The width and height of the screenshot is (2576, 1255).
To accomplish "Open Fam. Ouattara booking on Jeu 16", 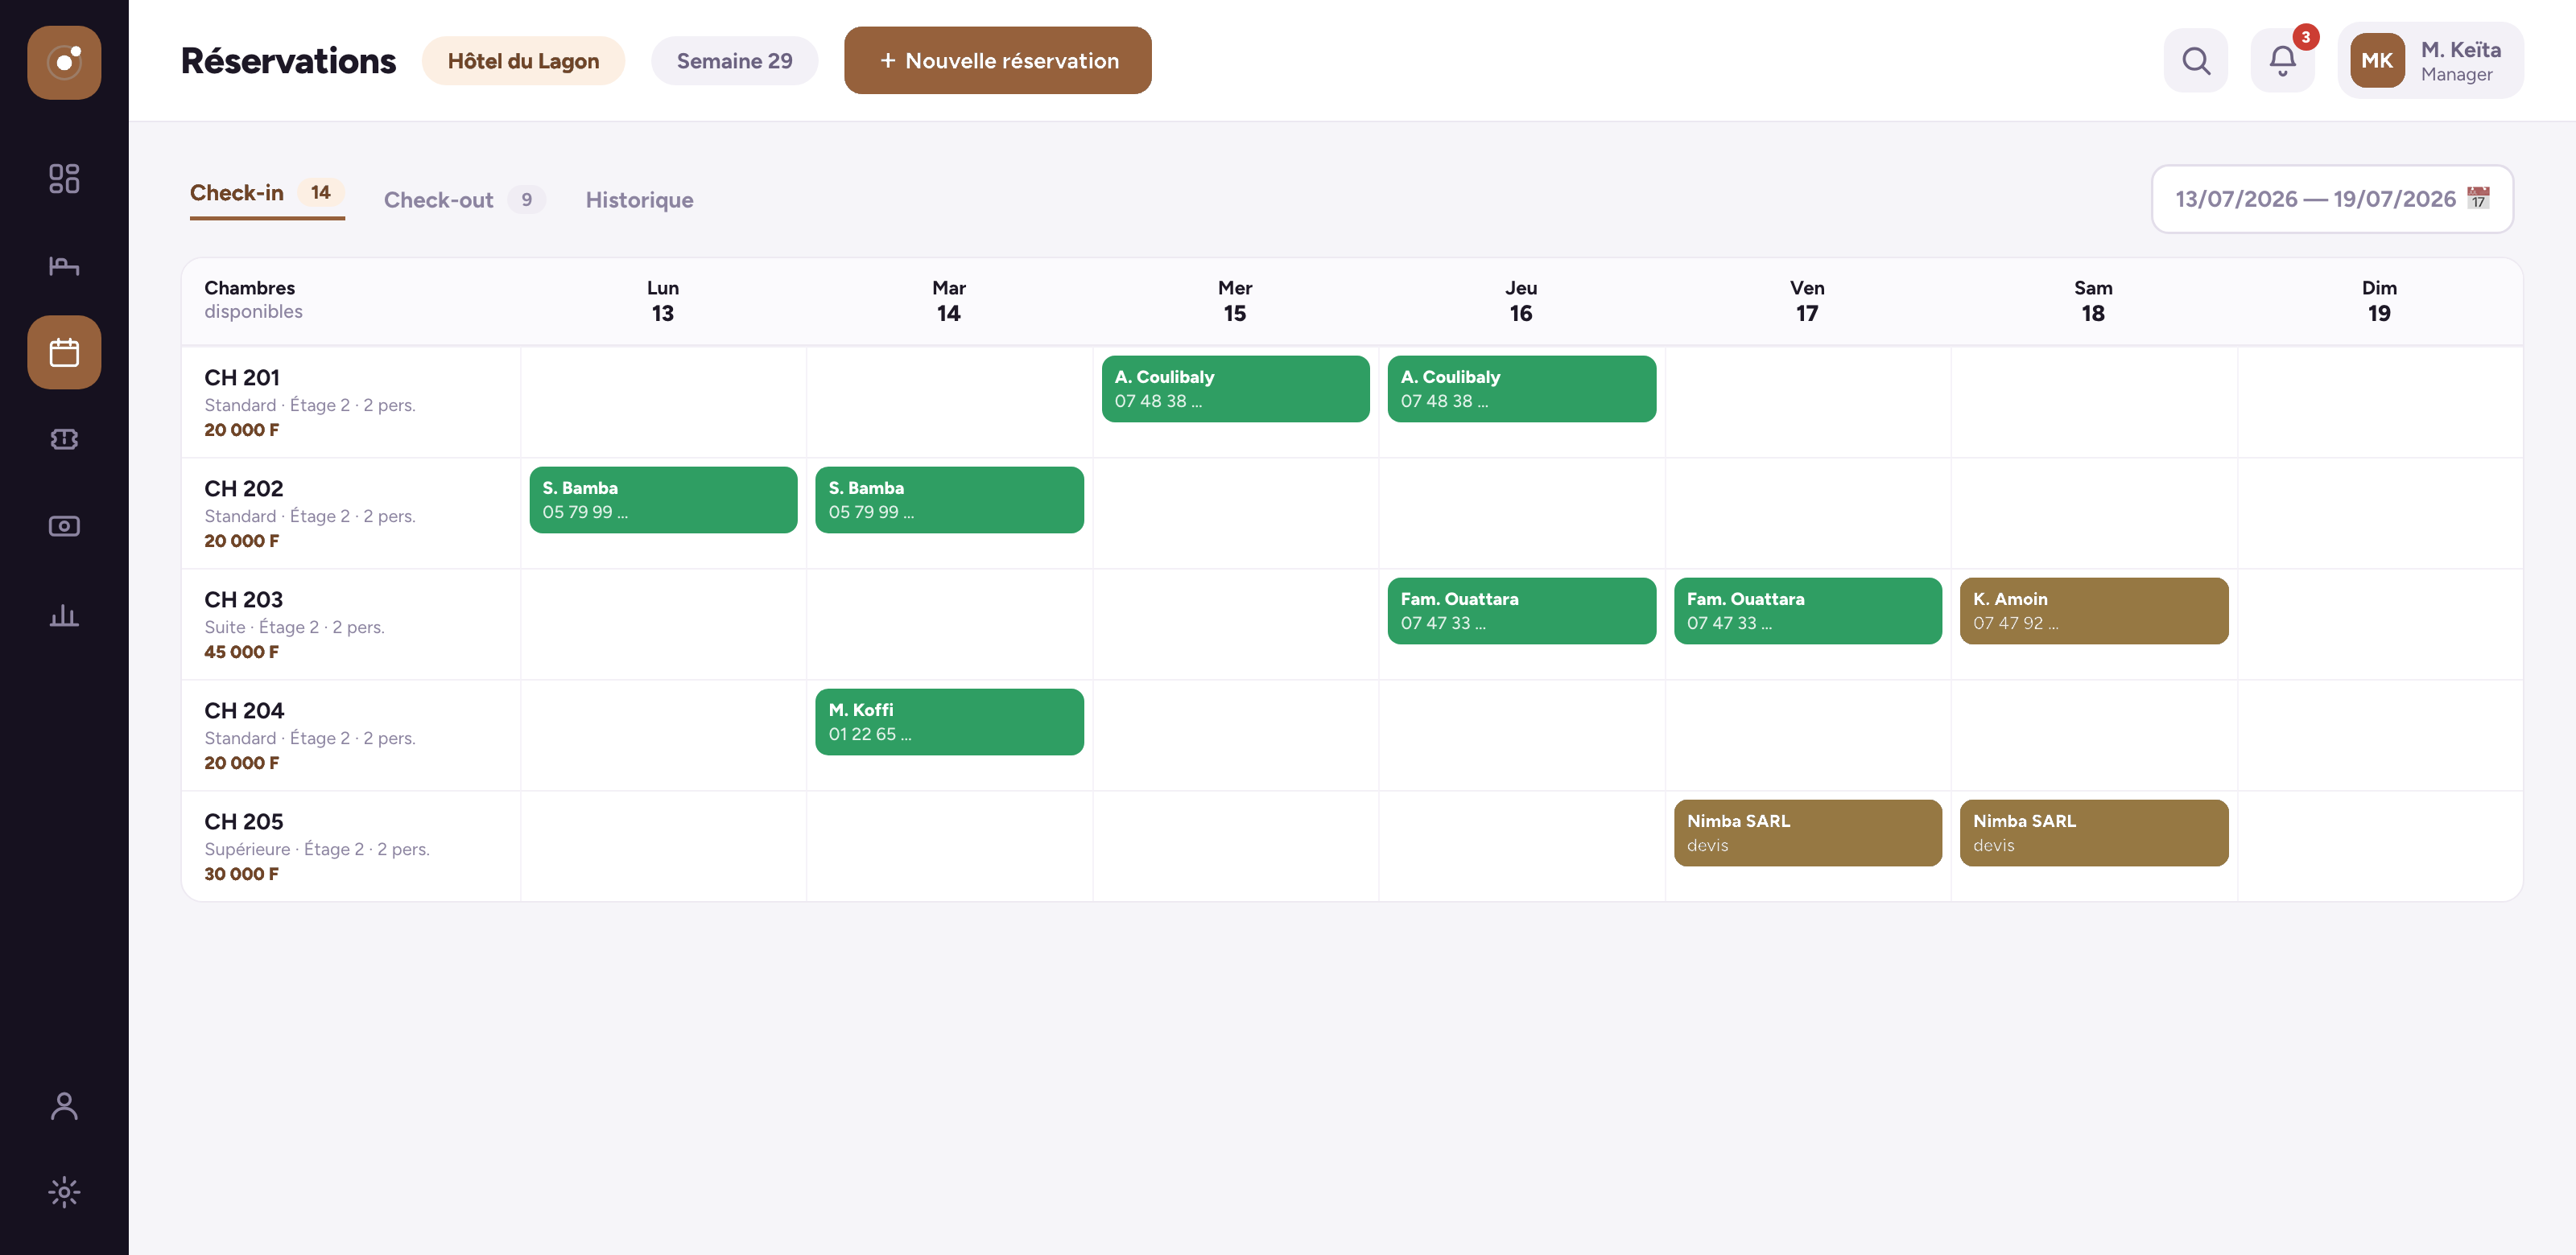I will pyautogui.click(x=1521, y=611).
